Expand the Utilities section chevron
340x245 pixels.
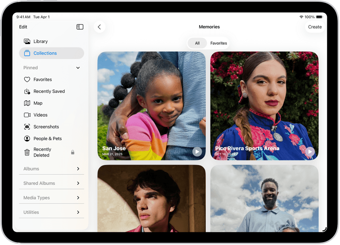pos(78,212)
